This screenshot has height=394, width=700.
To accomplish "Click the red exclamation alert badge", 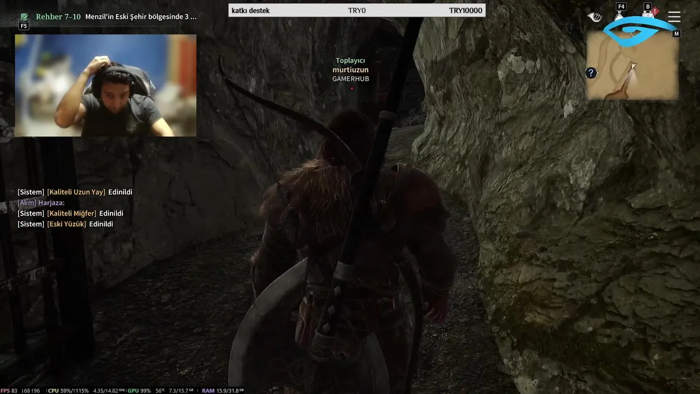I will point(655,11).
